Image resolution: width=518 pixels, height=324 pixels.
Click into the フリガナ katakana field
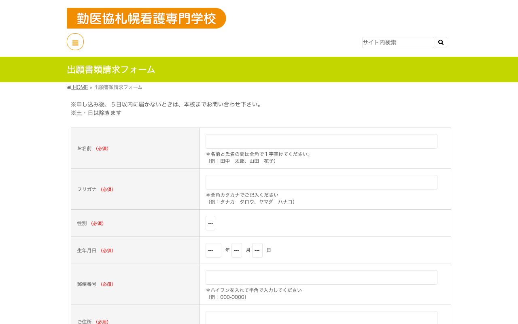[321, 182]
